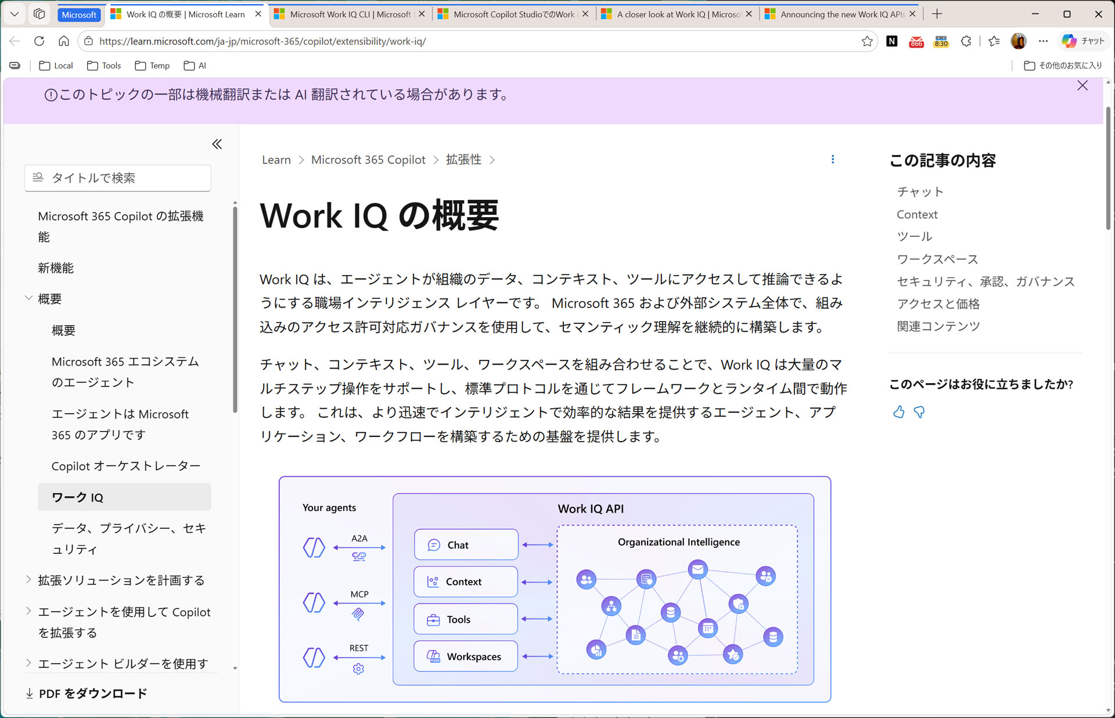1115x718 pixels.
Task: Open the Copilot chat button
Action: 1083,41
